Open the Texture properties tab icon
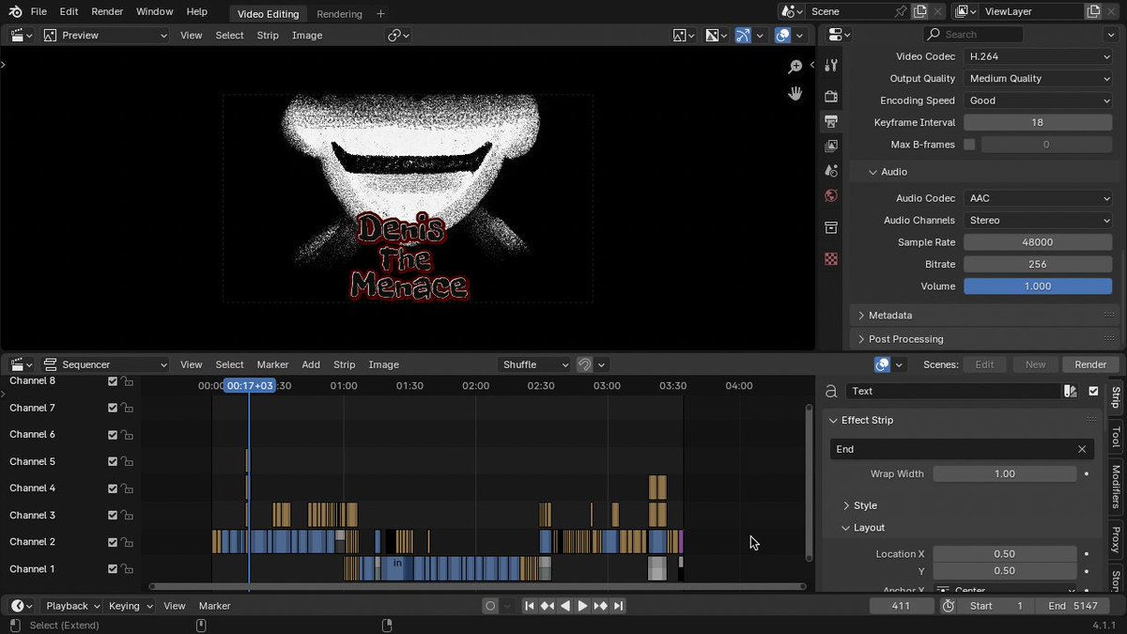1127x634 pixels. pyautogui.click(x=831, y=258)
